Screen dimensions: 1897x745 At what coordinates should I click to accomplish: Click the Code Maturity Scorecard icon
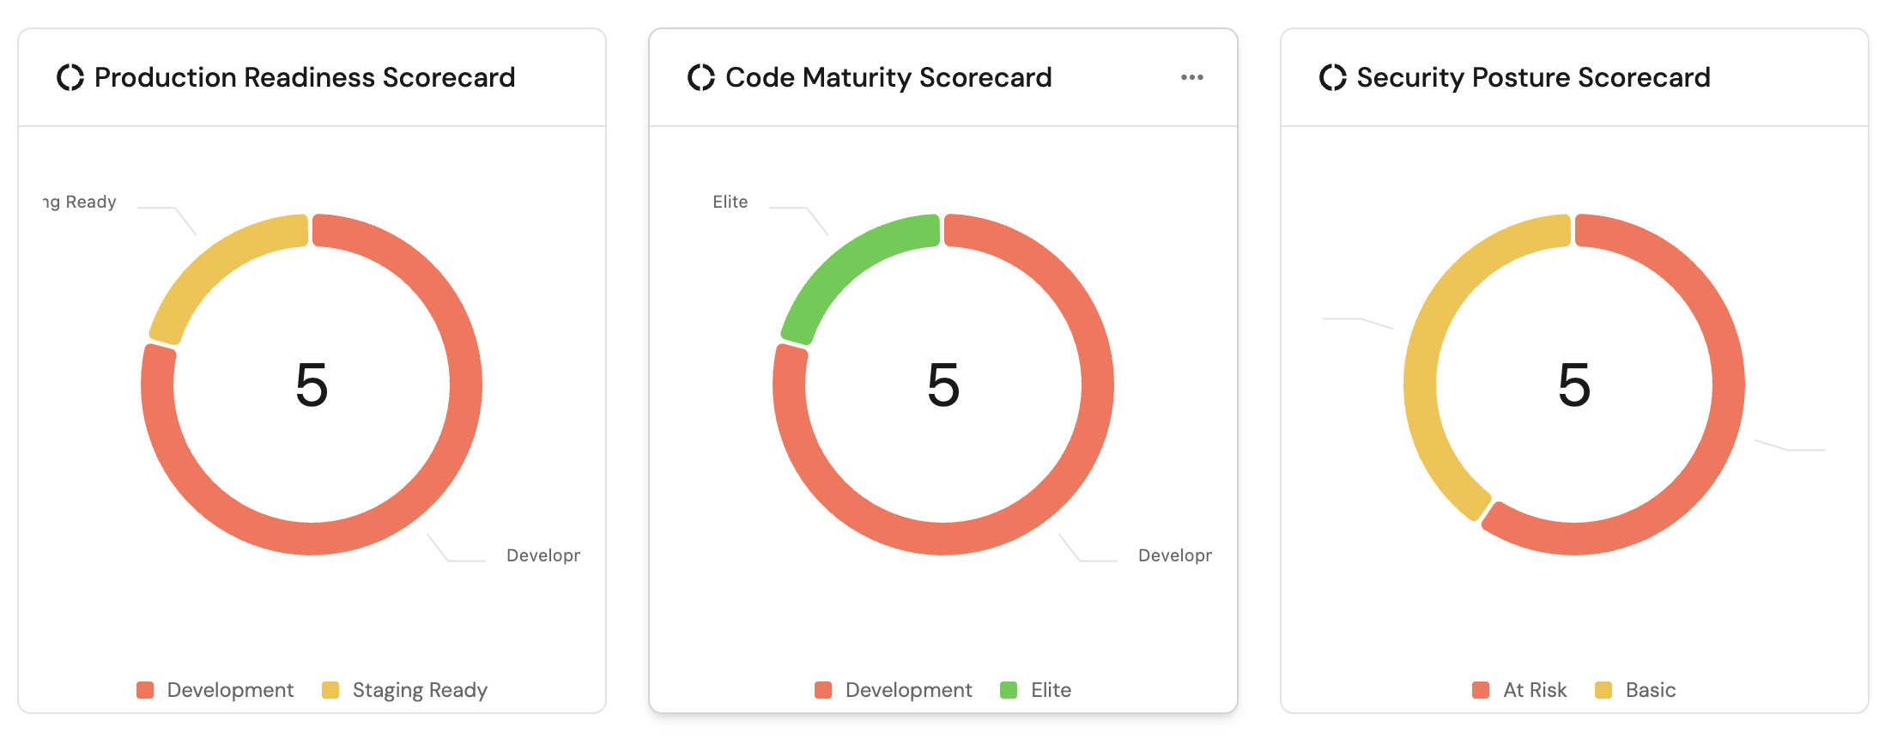tap(701, 77)
